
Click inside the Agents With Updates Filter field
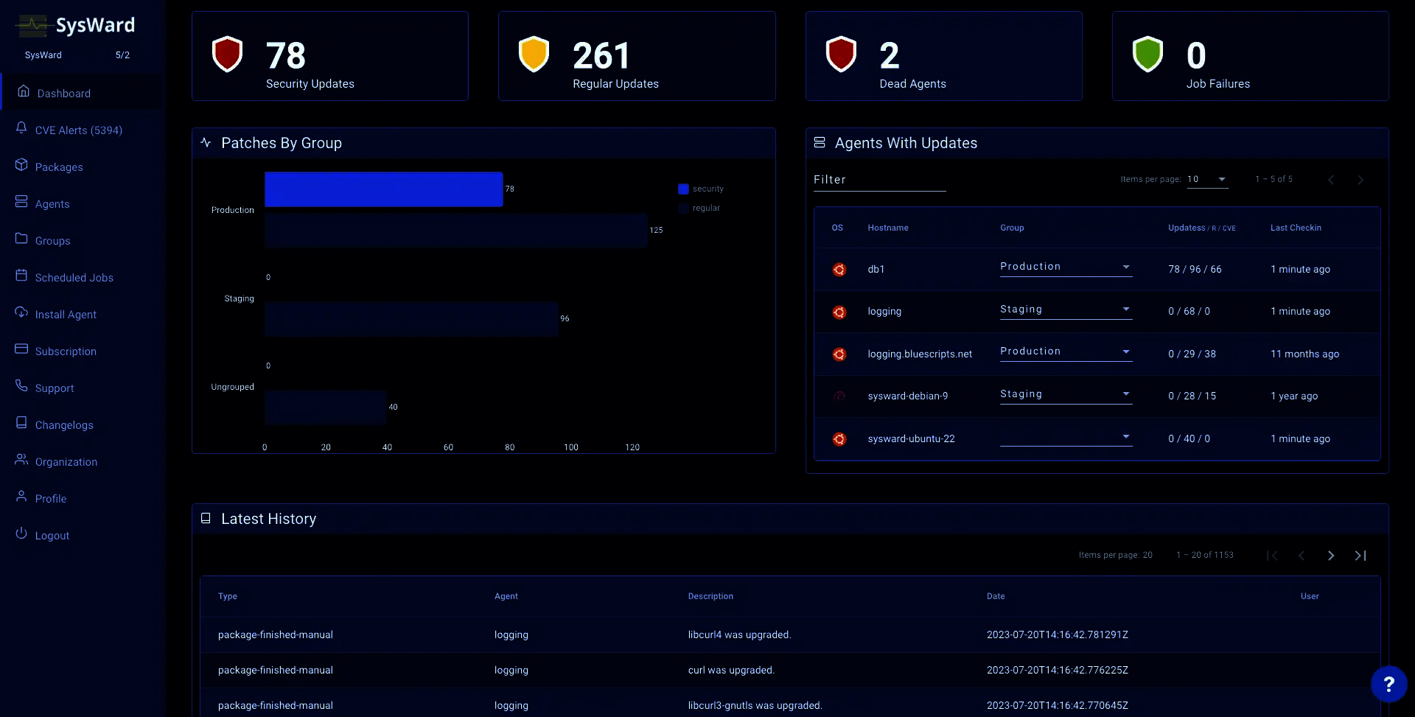[x=877, y=181]
